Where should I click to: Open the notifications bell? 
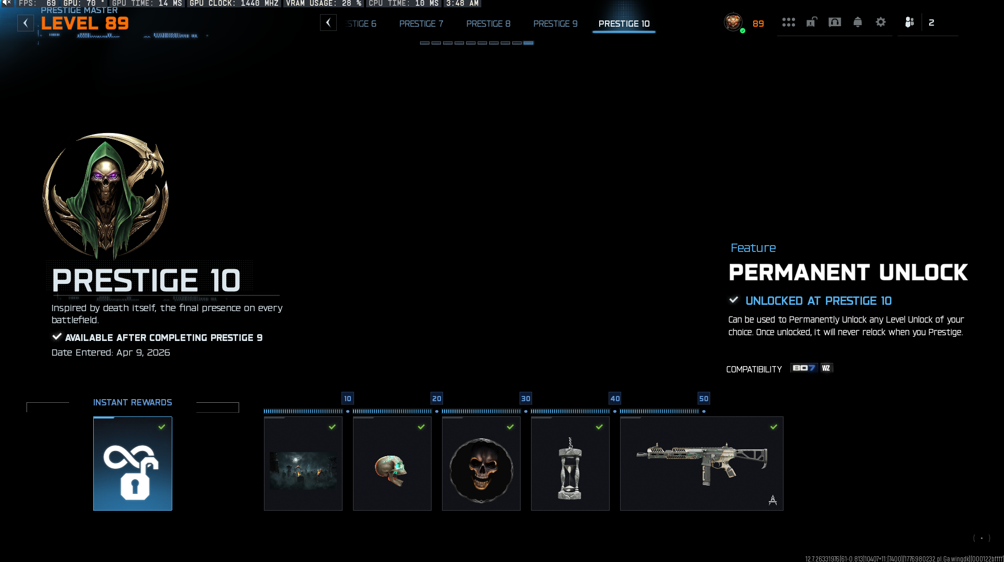pyautogui.click(x=857, y=22)
